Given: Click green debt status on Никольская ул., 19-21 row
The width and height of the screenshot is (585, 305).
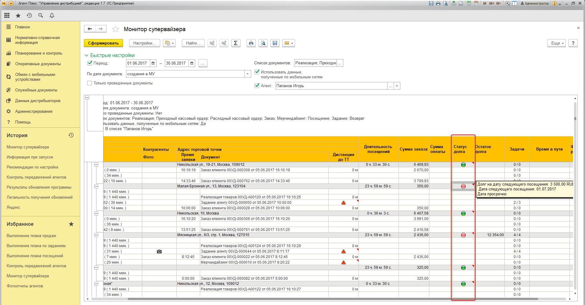Looking at the screenshot, I should point(463,165).
